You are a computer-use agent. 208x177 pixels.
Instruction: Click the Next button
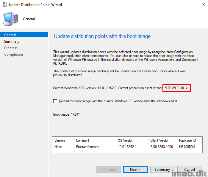(x=135, y=170)
